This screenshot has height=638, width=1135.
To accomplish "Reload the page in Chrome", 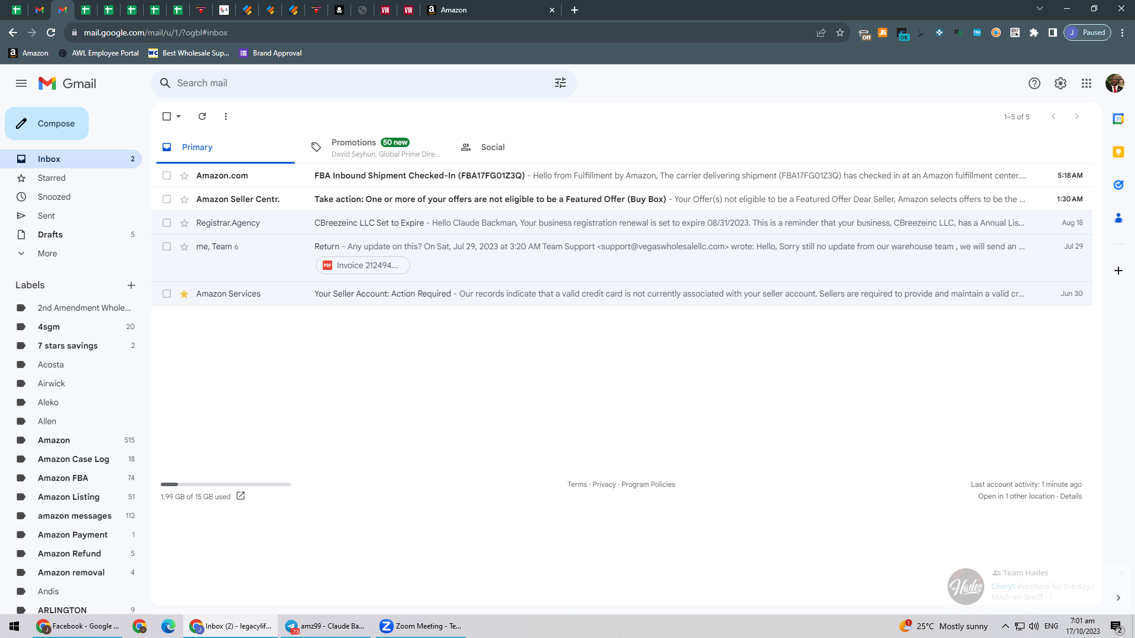I will click(51, 32).
